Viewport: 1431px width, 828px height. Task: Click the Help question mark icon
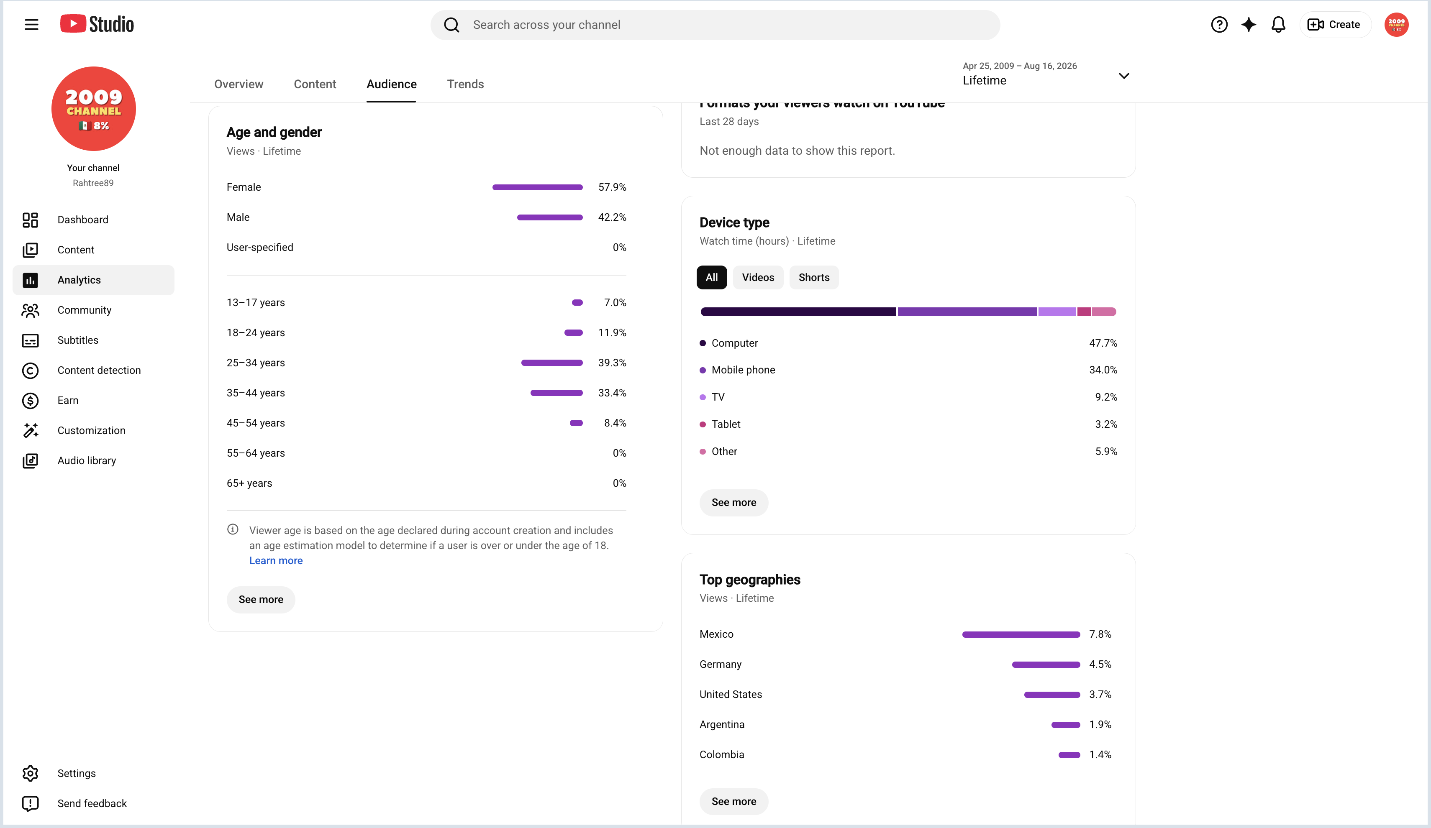coord(1218,24)
